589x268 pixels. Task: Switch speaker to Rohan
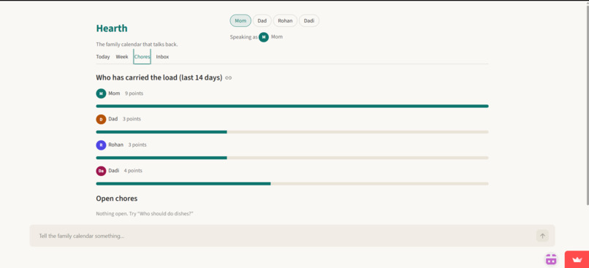pos(285,20)
